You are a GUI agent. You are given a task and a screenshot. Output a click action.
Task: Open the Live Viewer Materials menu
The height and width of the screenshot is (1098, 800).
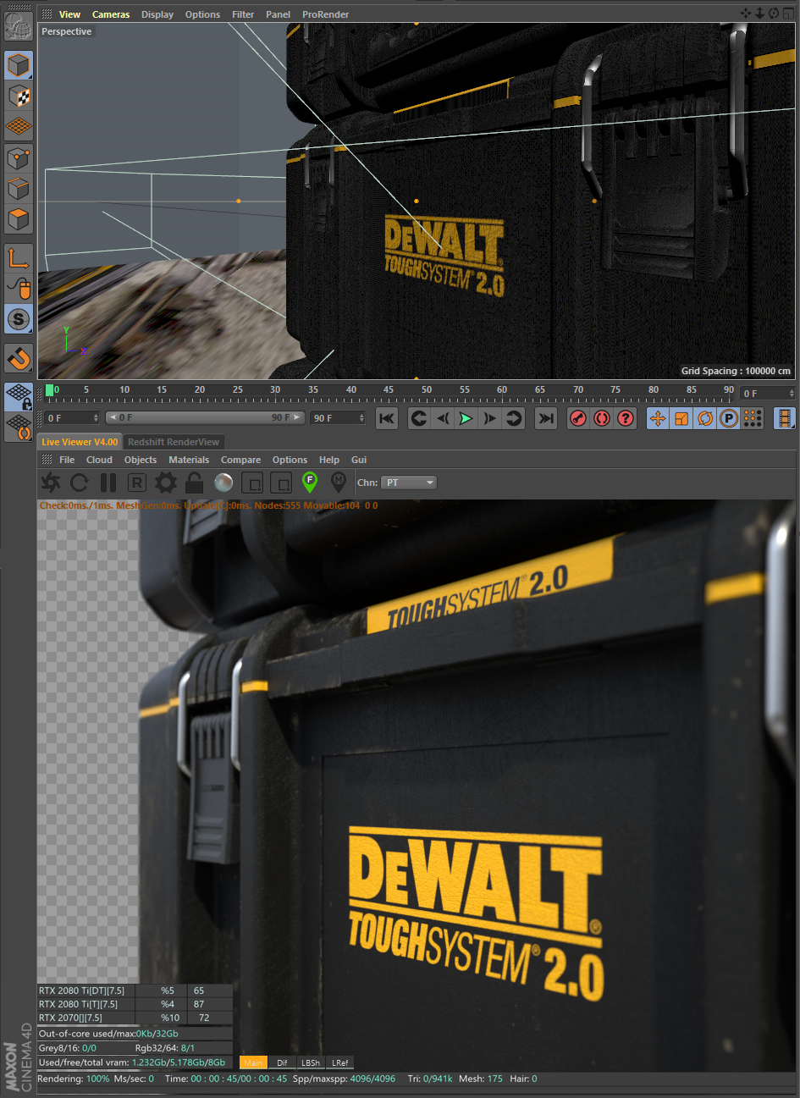pos(189,460)
